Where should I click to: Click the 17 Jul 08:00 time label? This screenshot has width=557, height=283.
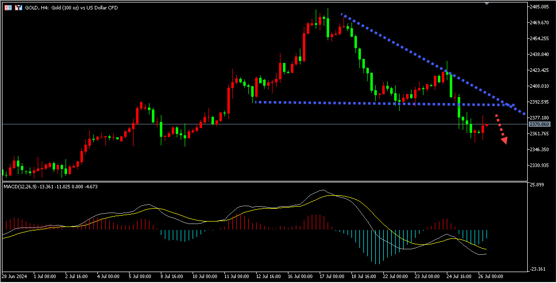point(334,276)
